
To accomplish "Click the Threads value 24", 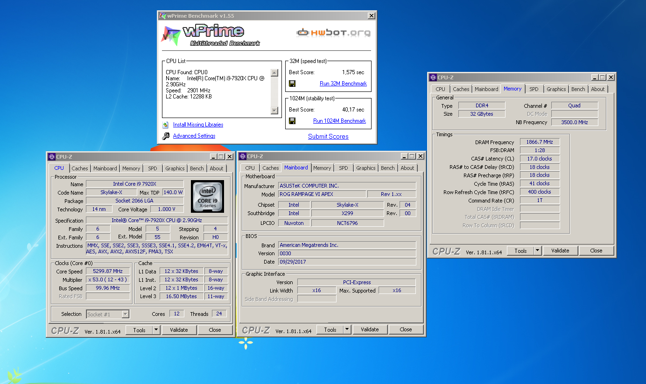I will coord(219,314).
